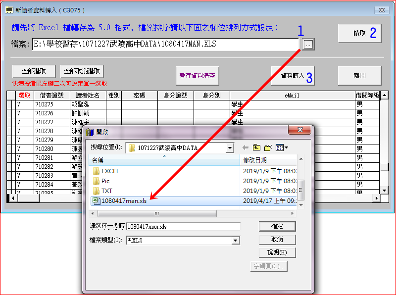Close the 新讀者資料轉入 window
The image size is (396, 295).
tap(382, 10)
